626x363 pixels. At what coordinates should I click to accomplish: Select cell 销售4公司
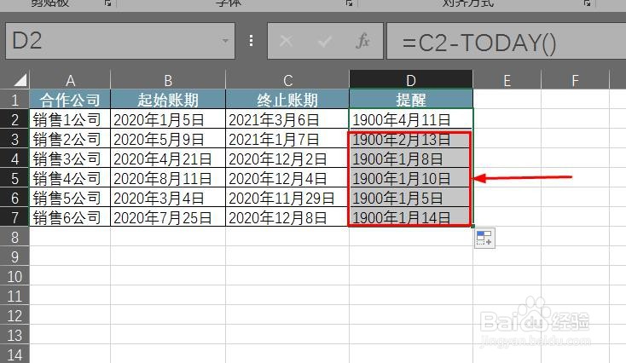tap(70, 177)
